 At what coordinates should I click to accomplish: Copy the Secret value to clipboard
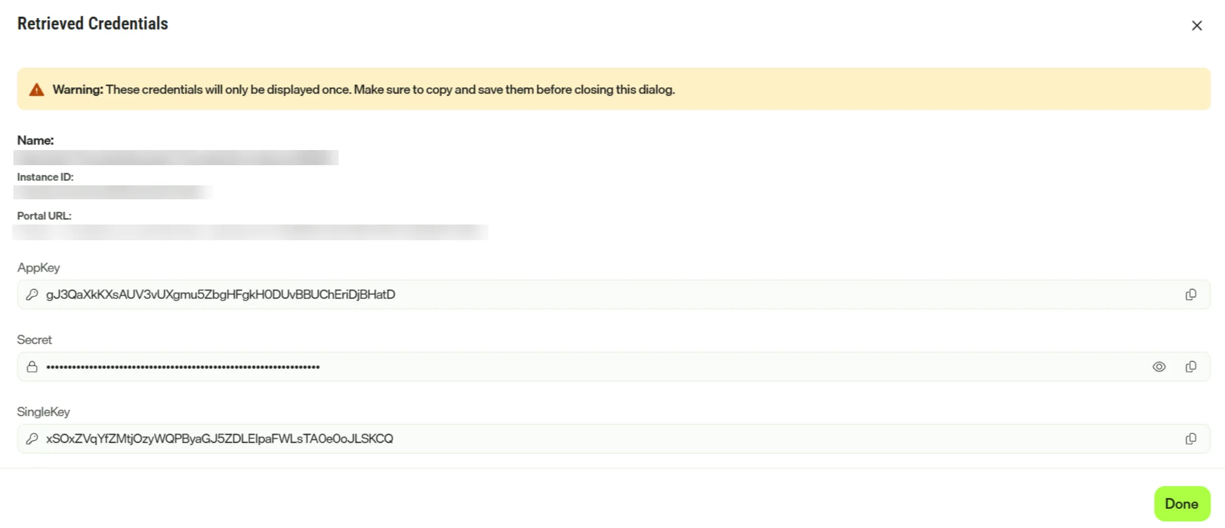[1190, 367]
